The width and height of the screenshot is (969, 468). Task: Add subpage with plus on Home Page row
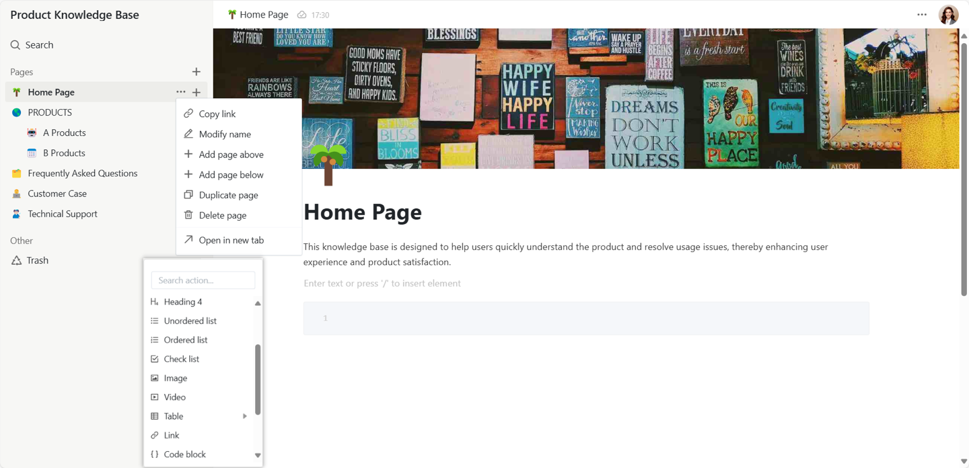point(196,92)
